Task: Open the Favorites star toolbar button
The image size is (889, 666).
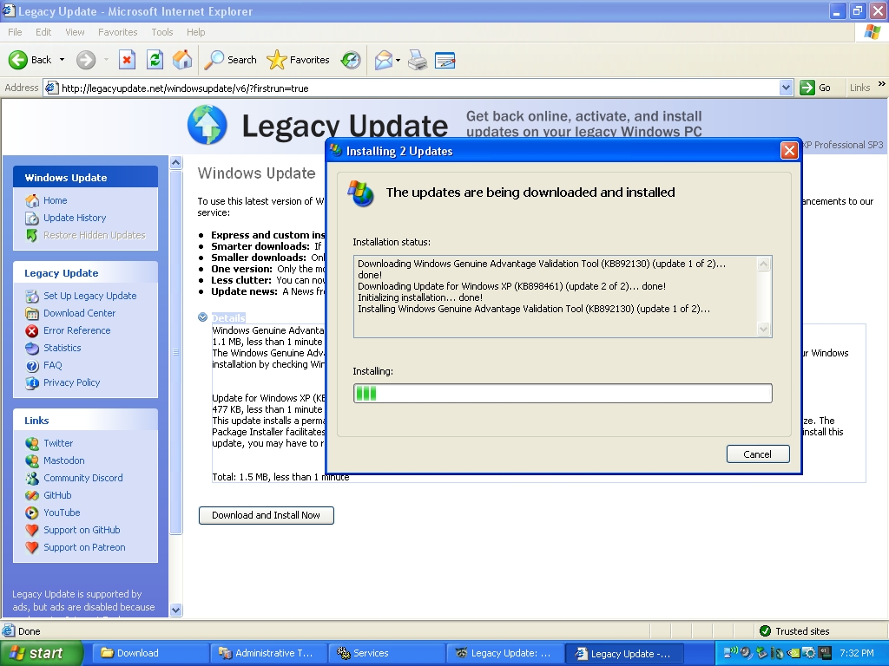Action: (298, 60)
